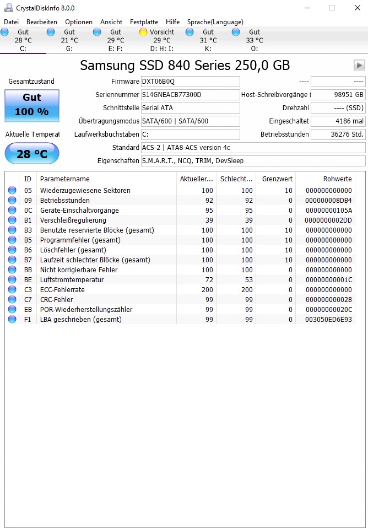The width and height of the screenshot is (368, 528).
Task: Click the POR-Wiederherstellungszähler parameter name
Action: point(86,309)
